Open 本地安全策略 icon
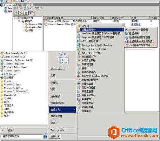Viewport: 160px width, 141px height. tap(79, 60)
